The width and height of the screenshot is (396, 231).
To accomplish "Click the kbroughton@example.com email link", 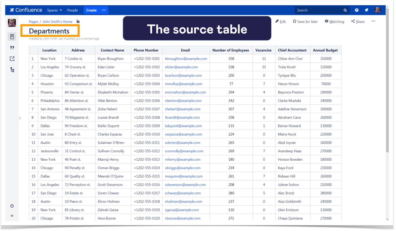I will pos(186,59).
